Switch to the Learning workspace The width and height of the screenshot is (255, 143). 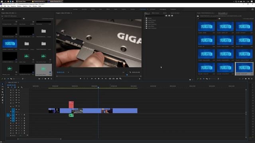75,10
